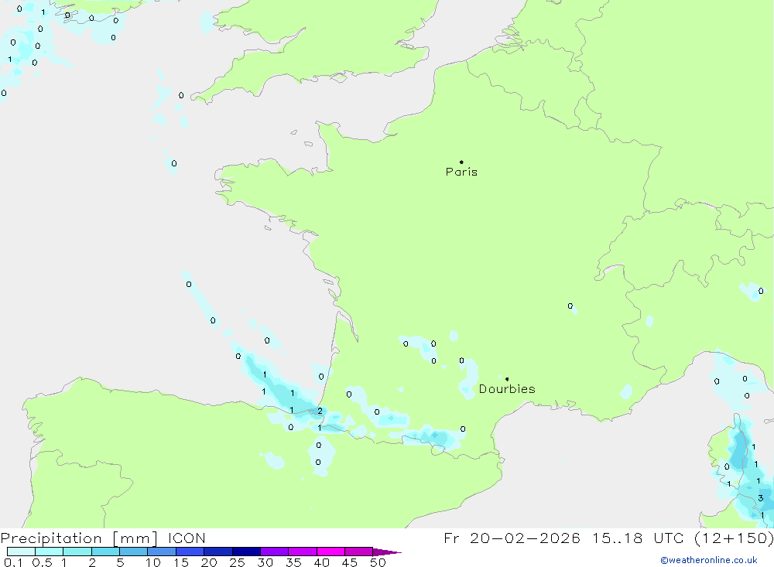Click the 1–2 mm legend color swatch
This screenshot has width=774, height=567.
tap(77, 552)
